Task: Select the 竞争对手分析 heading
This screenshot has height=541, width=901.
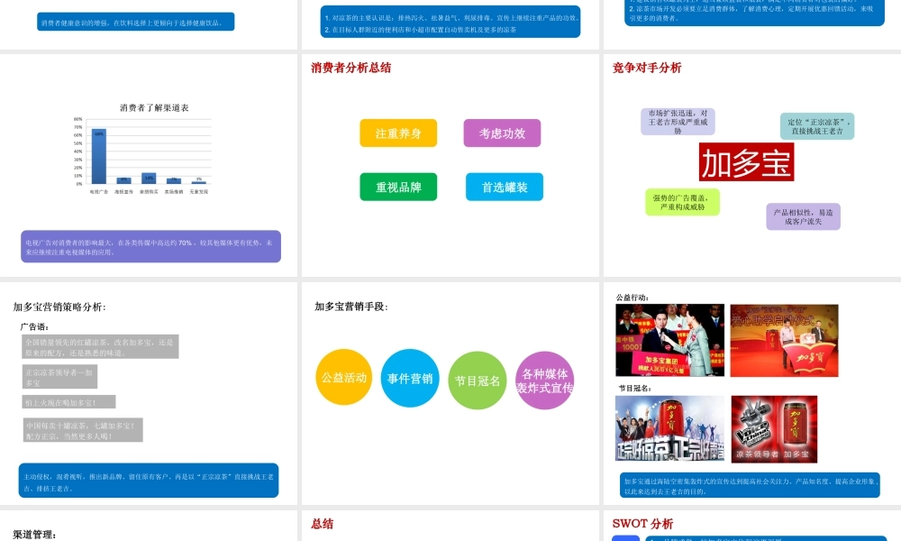Action: 647,68
